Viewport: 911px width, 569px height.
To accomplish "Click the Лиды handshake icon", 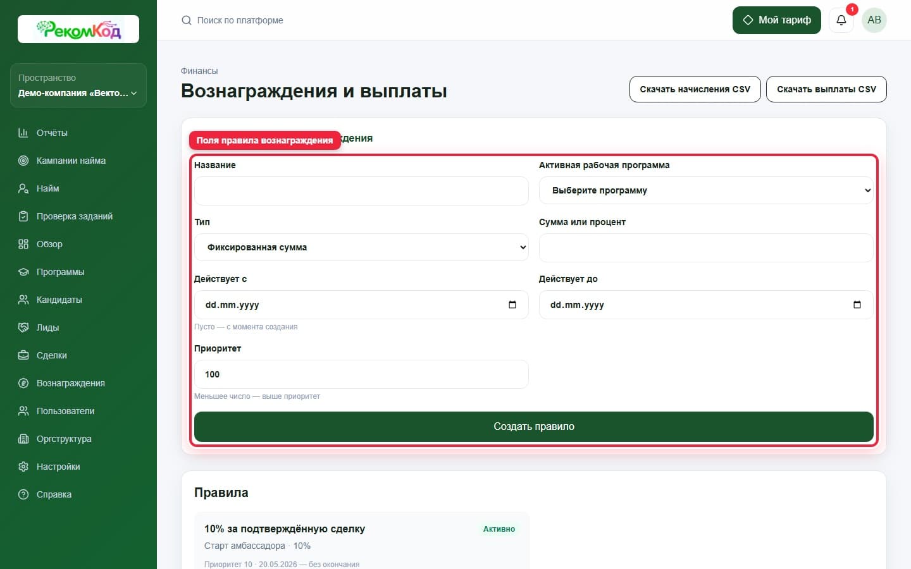I will (x=23, y=327).
